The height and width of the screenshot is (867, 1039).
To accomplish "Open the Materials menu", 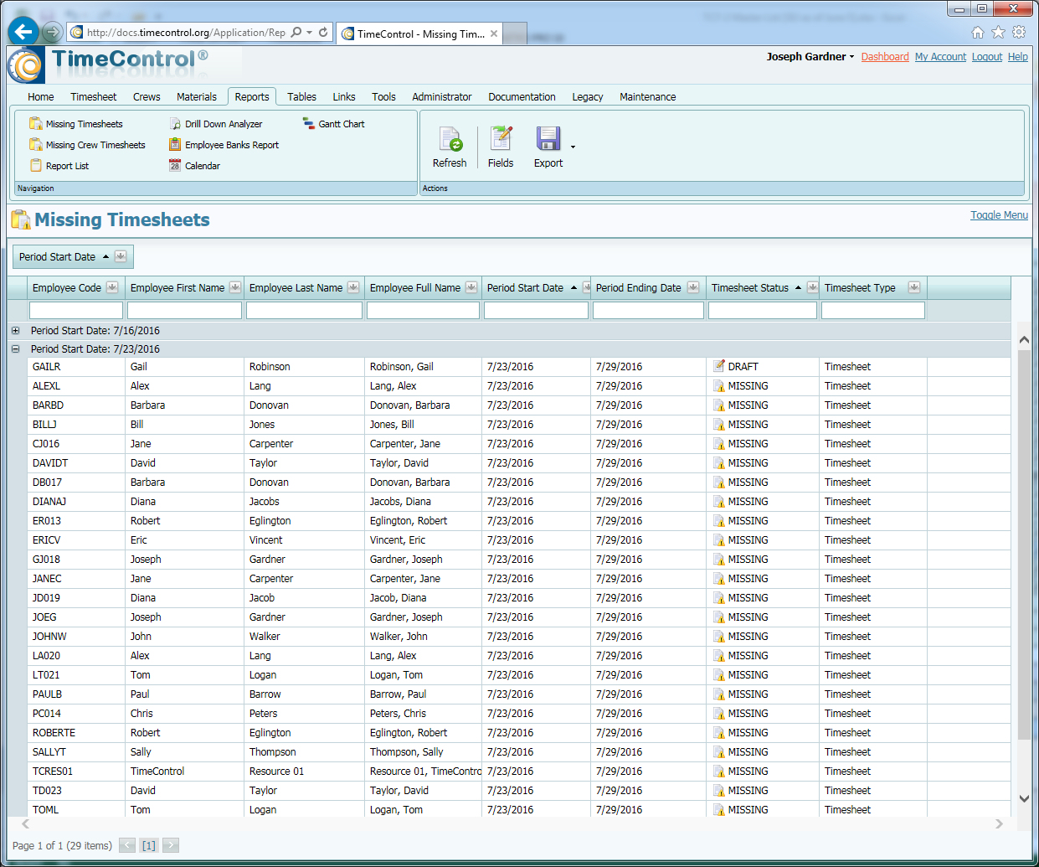I will pos(197,97).
